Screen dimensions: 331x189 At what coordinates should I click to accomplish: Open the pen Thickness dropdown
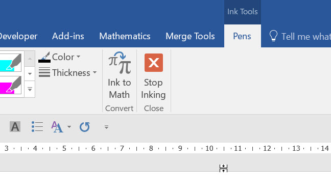coord(67,73)
